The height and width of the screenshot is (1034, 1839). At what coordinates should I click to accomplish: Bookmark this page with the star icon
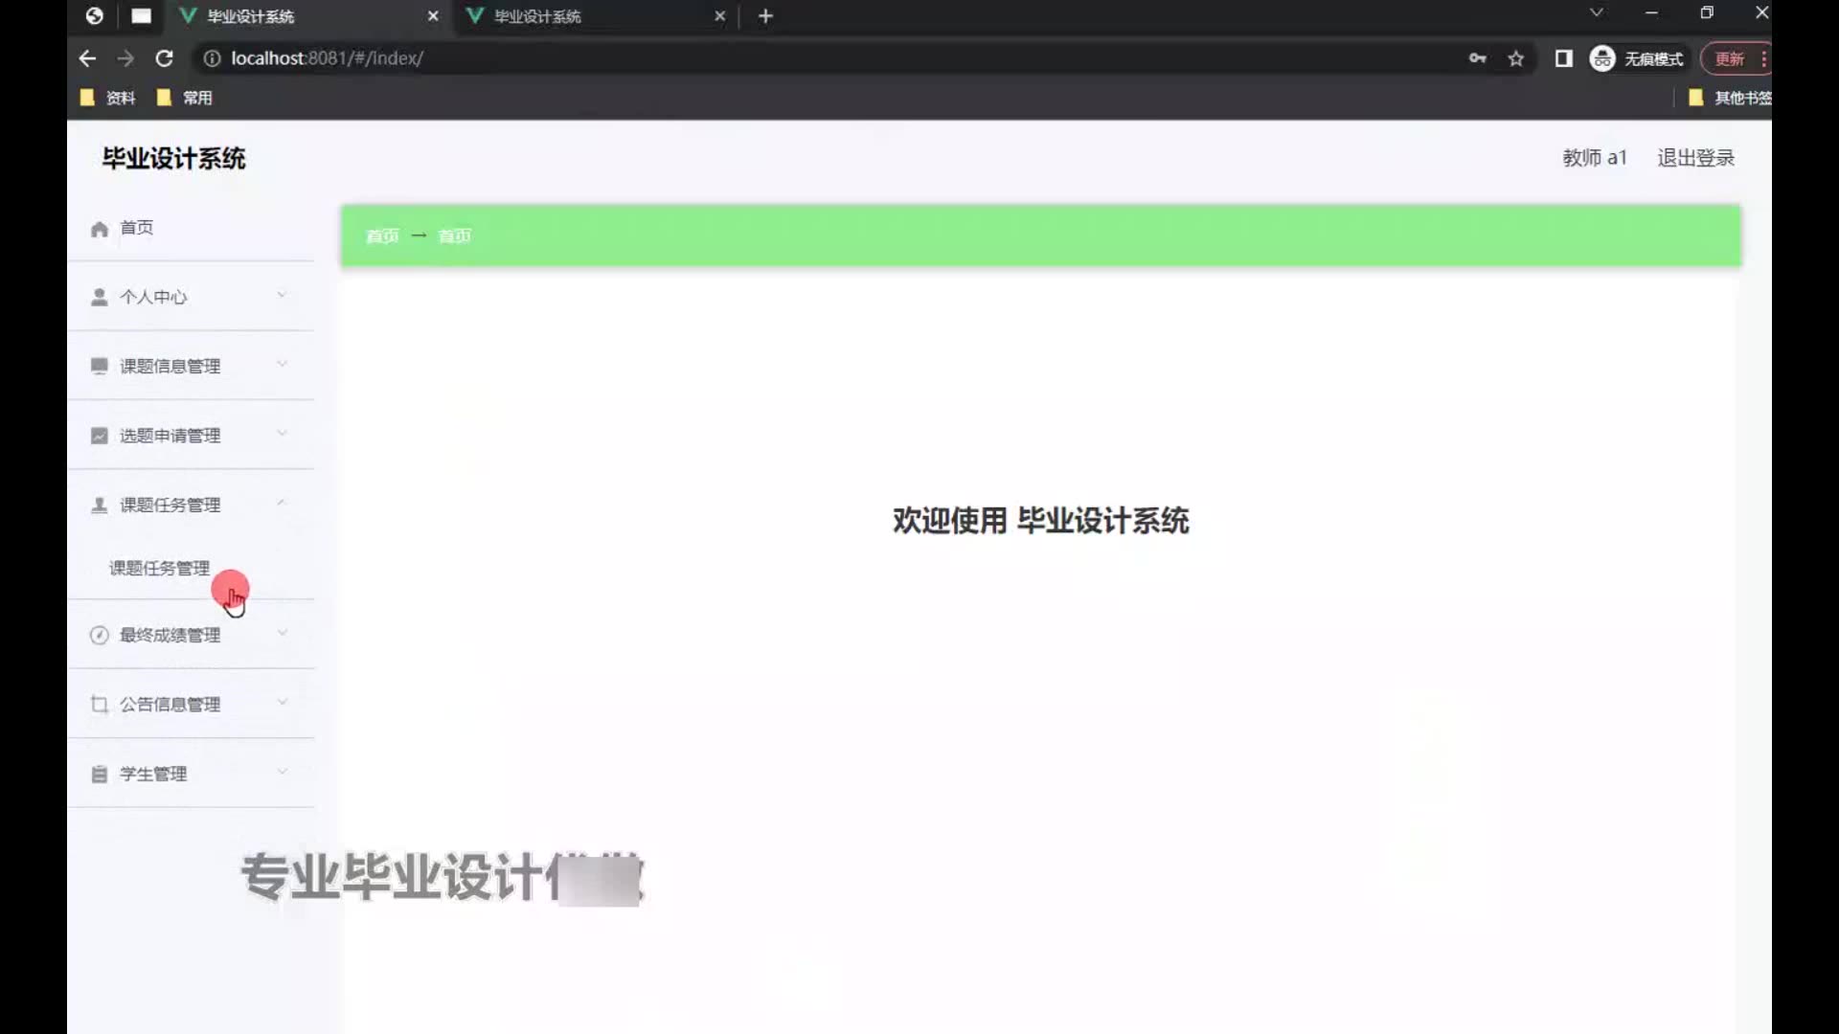click(x=1515, y=58)
